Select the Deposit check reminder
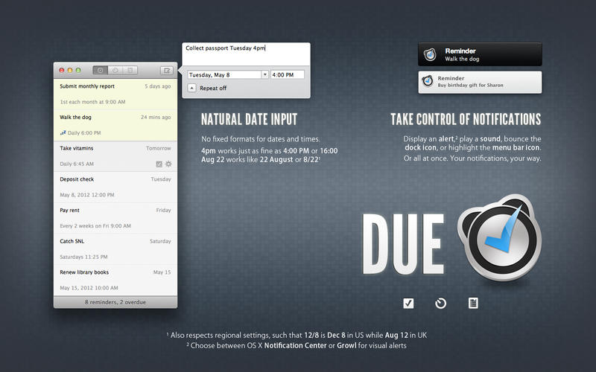This screenshot has height=372, width=596. click(115, 187)
